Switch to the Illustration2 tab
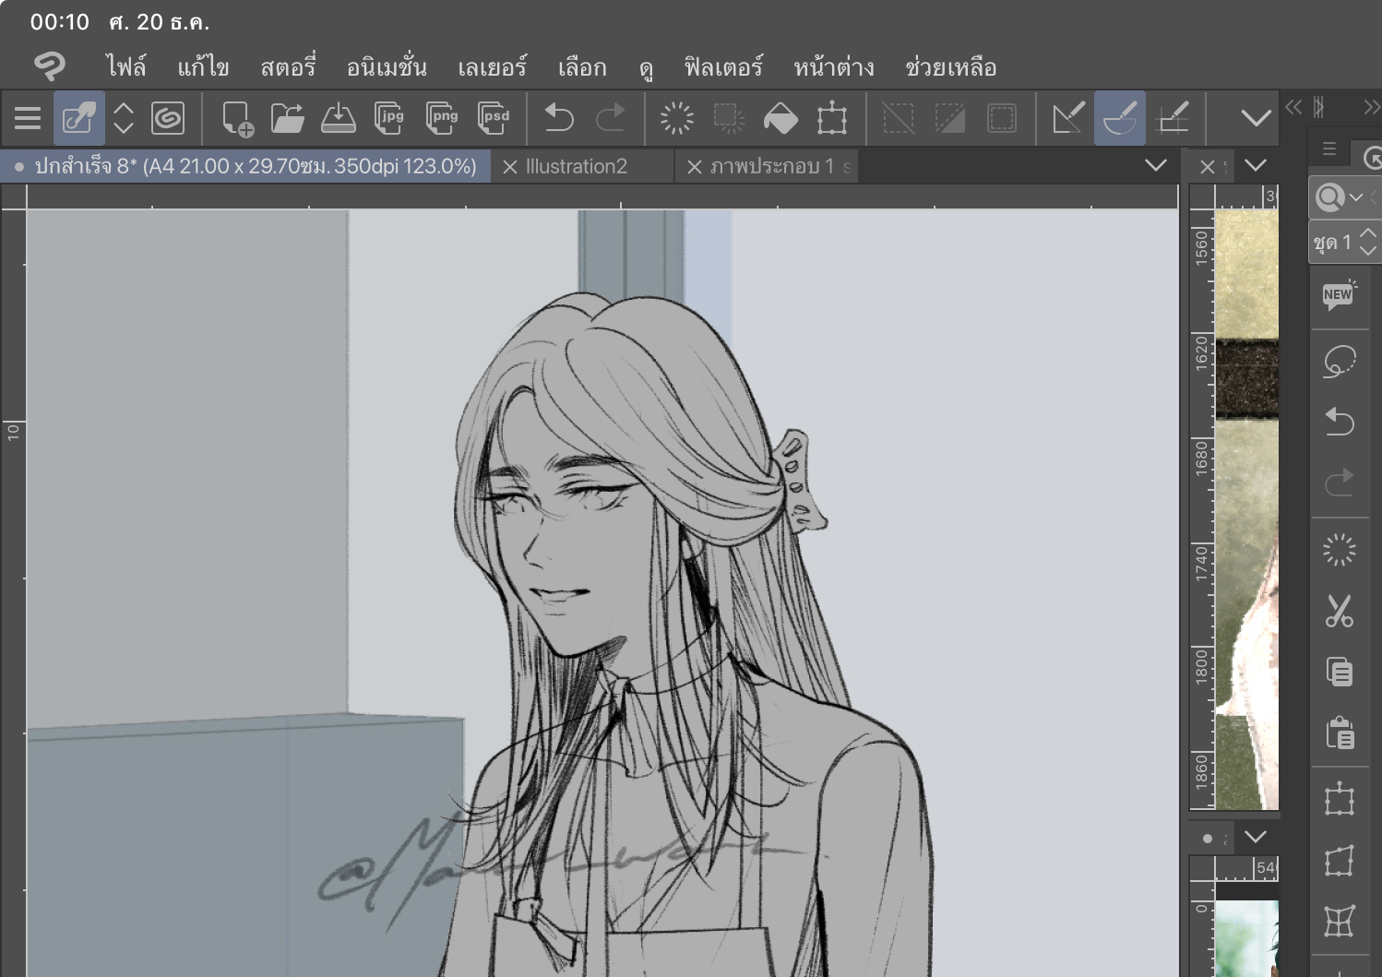Image resolution: width=1382 pixels, height=977 pixels. click(x=576, y=167)
